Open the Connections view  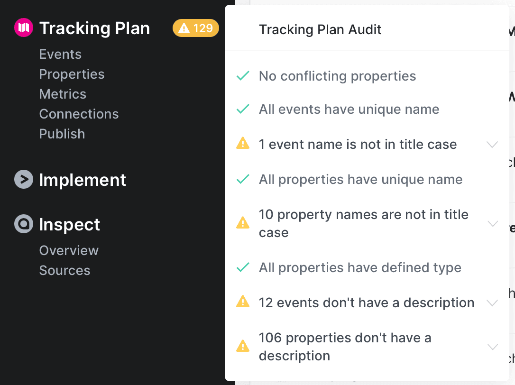pyautogui.click(x=79, y=114)
